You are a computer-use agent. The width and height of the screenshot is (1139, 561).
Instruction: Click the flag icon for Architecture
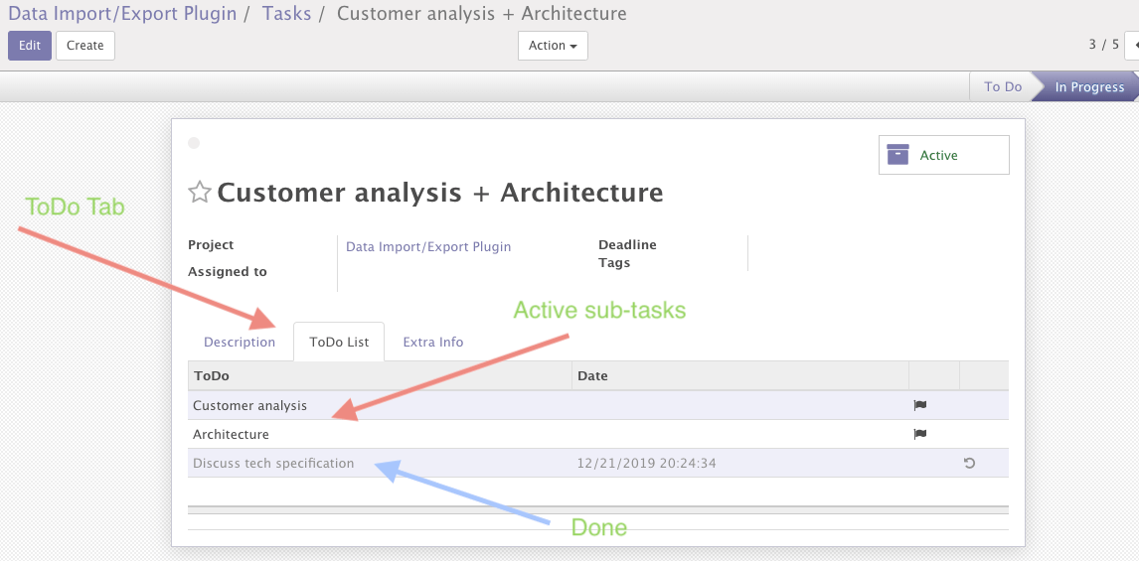pyautogui.click(x=919, y=434)
